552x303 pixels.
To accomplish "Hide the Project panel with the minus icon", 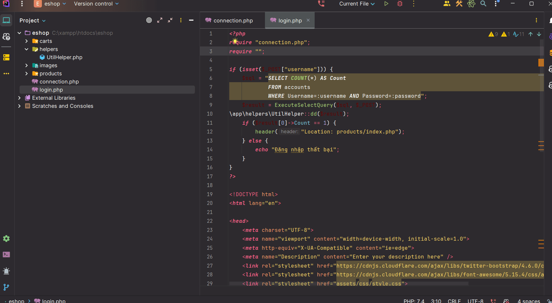I will point(191,20).
